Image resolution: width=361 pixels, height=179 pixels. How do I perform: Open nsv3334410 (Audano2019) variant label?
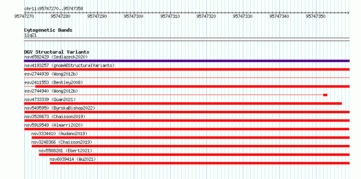click(x=59, y=134)
